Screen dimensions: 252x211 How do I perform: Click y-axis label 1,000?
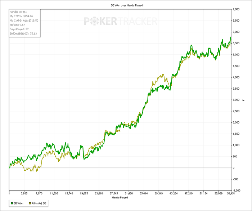point(236,145)
